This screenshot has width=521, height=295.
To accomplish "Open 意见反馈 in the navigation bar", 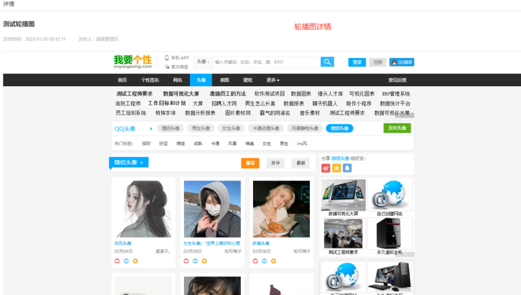I will tap(397, 80).
